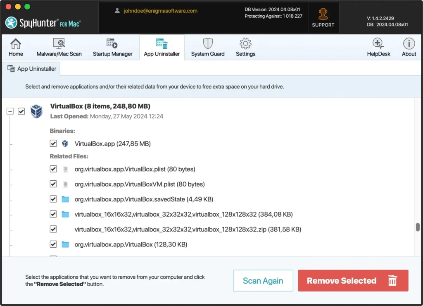423x306 pixels.
Task: Select the virtualbox_16x16x32 .zip (381,58 KB) text
Action: pos(188,229)
